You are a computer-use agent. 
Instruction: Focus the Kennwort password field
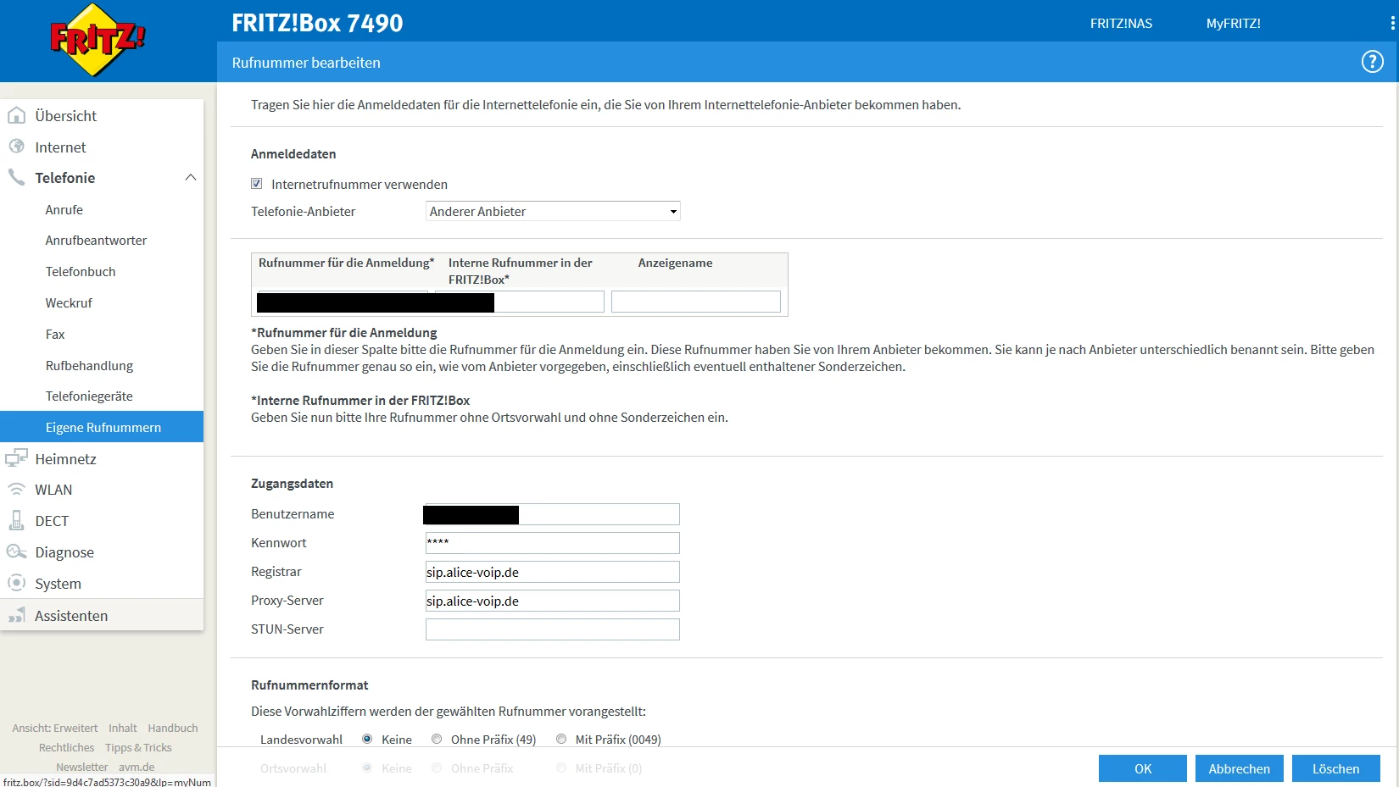(553, 543)
